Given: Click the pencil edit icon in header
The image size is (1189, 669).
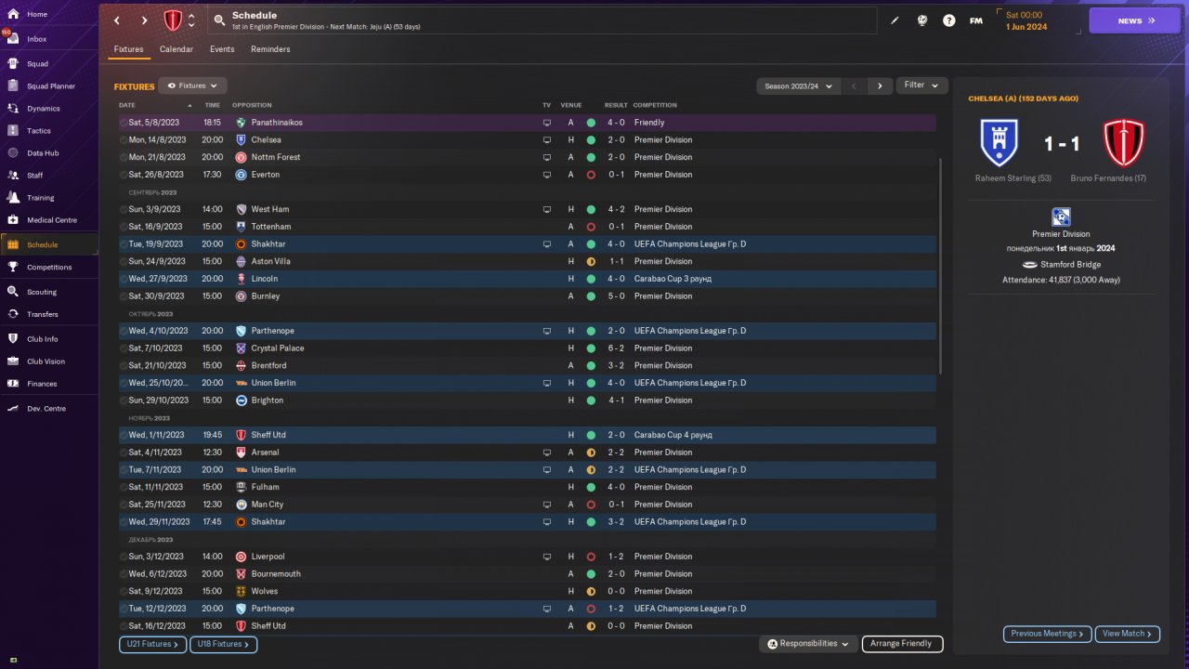Looking at the screenshot, I should click(895, 20).
